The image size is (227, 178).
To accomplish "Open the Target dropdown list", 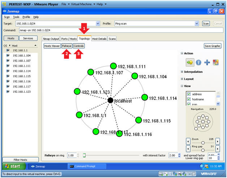I will [x=98, y=23].
